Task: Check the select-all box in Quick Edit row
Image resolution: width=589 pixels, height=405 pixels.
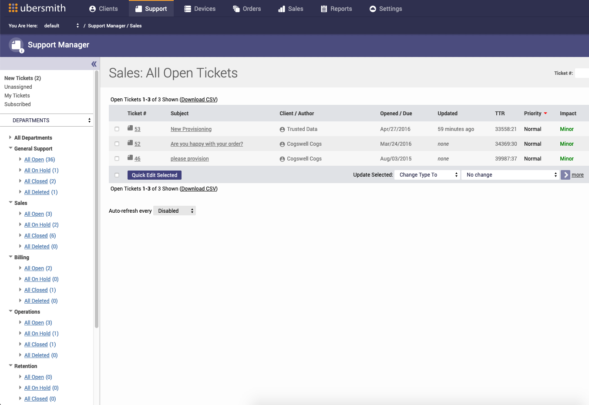Action: [x=117, y=175]
